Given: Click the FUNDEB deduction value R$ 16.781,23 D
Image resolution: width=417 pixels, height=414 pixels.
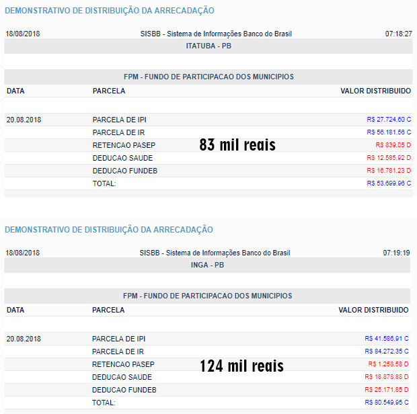Looking at the screenshot, I should pos(389,171).
